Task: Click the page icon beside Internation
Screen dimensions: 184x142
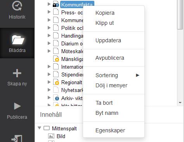Action: tap(56, 67)
